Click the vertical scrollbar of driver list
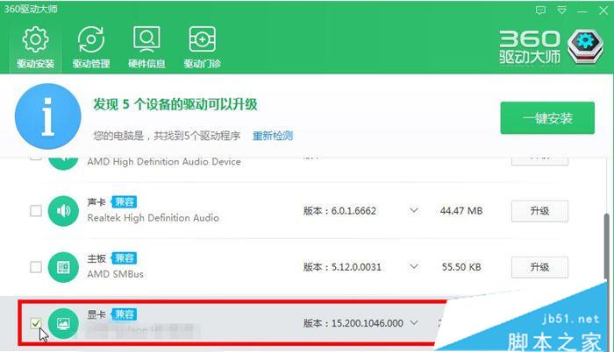 (x=607, y=246)
